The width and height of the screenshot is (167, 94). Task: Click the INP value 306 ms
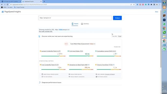[x=87, y=67]
